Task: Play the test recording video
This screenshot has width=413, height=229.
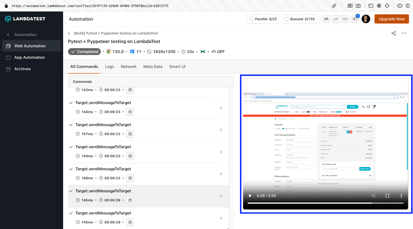Action: coord(250,196)
